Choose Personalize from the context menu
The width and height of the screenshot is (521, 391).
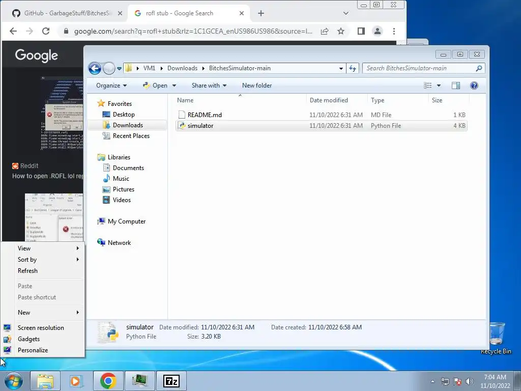(43, 350)
